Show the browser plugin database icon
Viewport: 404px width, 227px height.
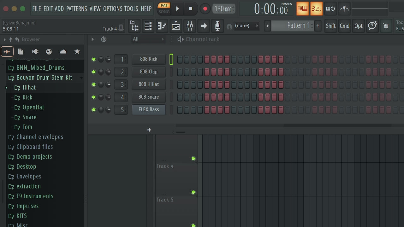(x=35, y=51)
